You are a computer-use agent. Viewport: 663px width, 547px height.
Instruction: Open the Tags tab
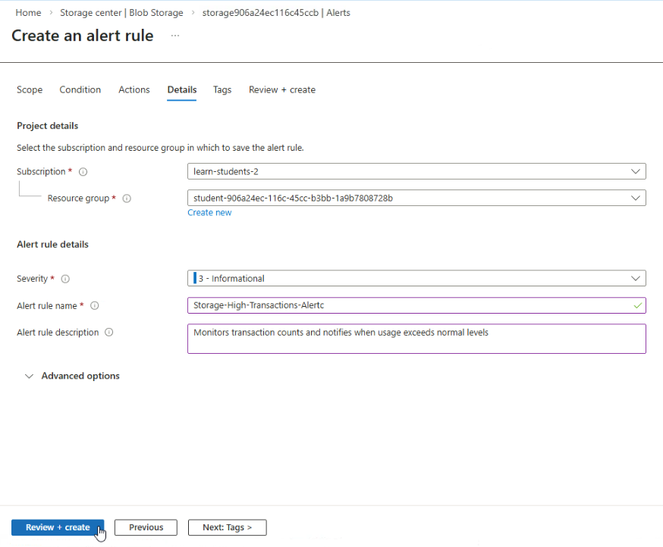222,89
